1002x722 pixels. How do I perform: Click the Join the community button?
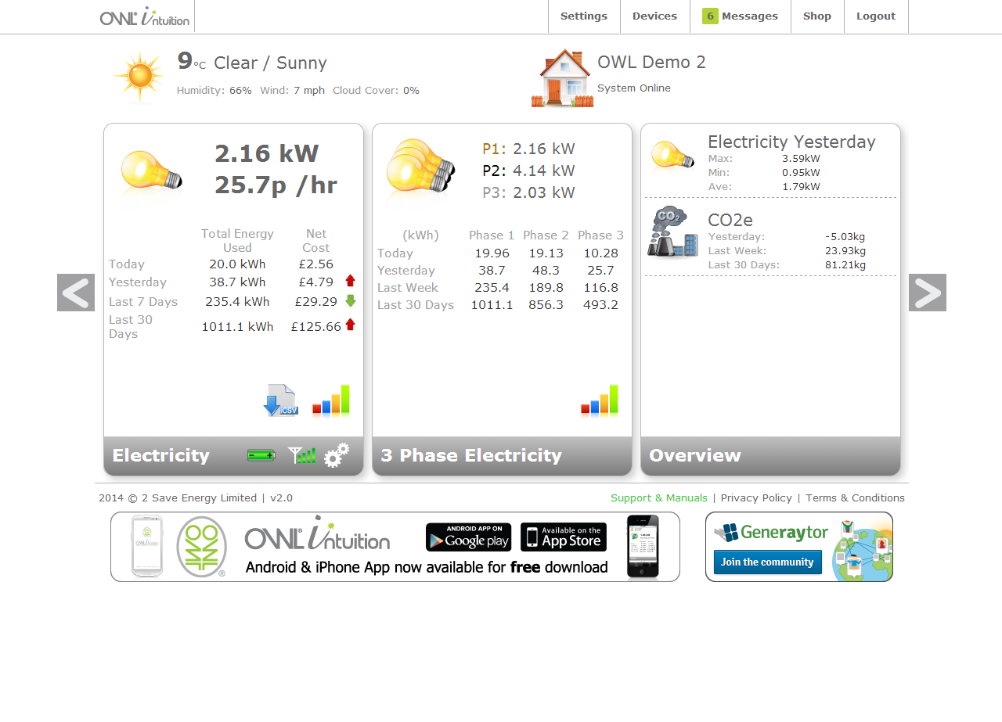(x=768, y=562)
